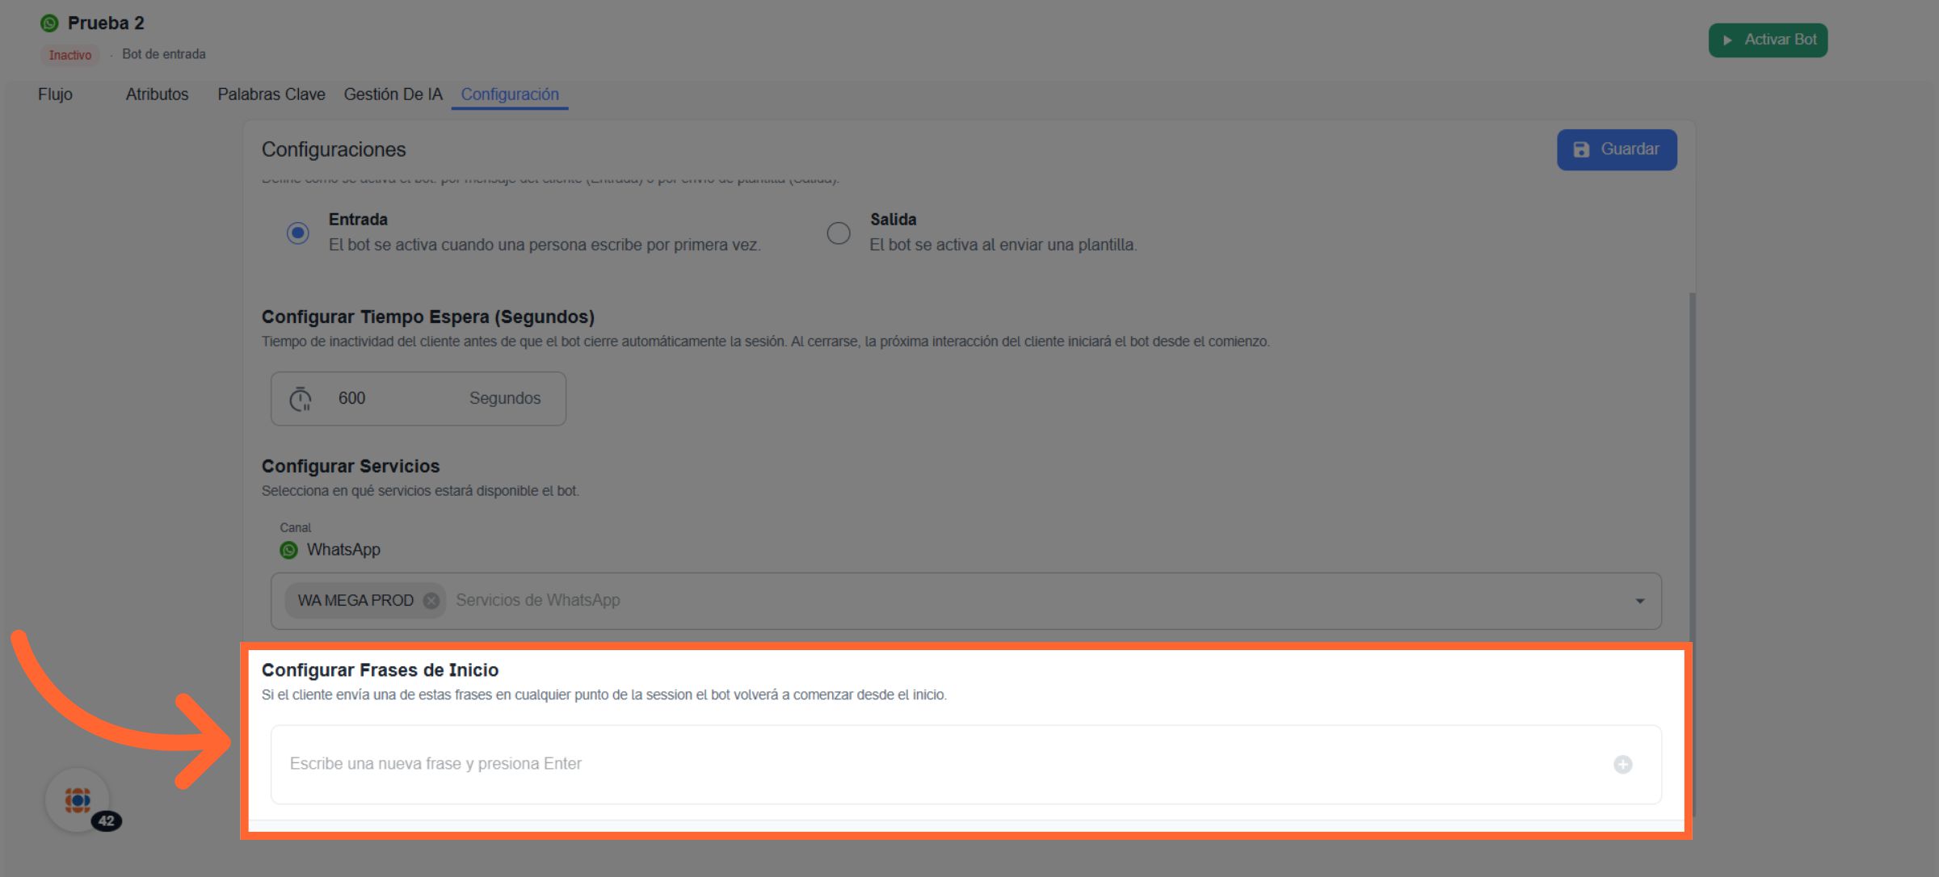This screenshot has height=877, width=1939.
Task: Click the WhatsApp logo beside Prueba 2
Action: (x=49, y=23)
